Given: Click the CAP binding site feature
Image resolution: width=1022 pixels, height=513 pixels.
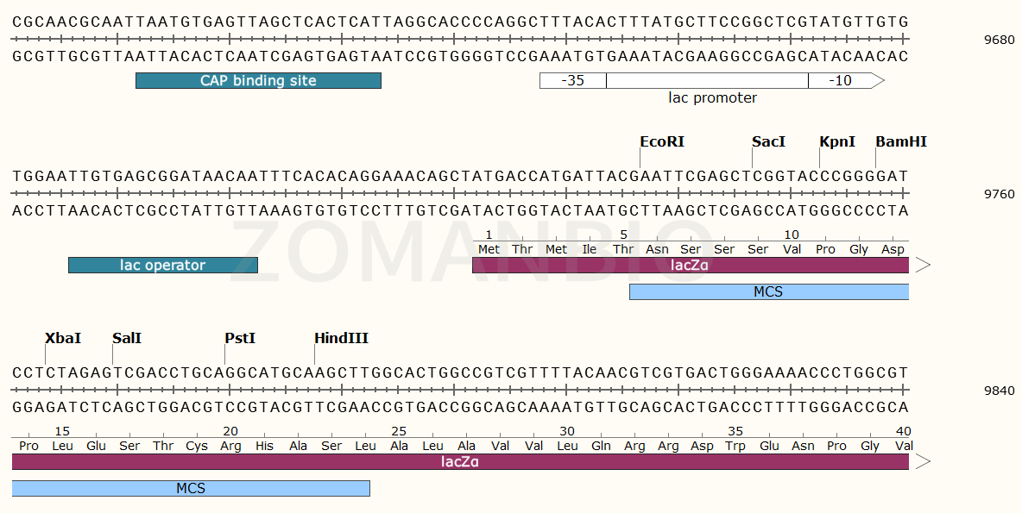Looking at the screenshot, I should pos(258,81).
